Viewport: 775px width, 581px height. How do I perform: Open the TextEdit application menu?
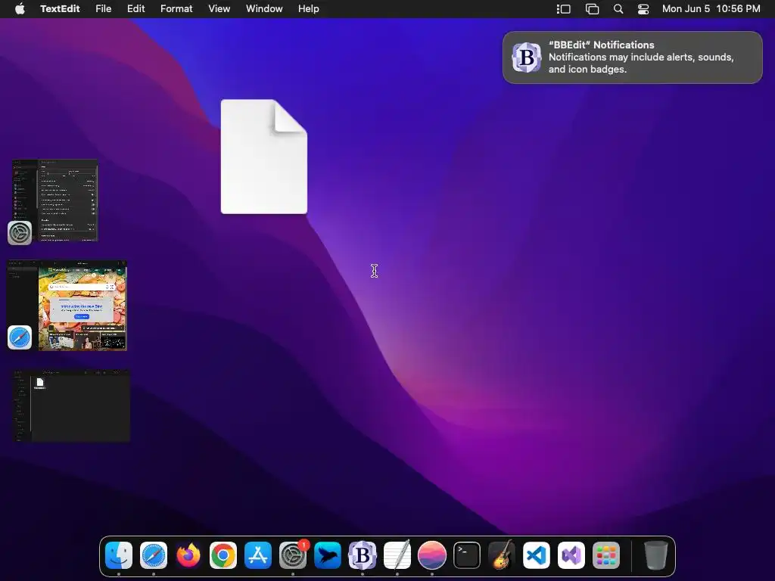tap(60, 9)
